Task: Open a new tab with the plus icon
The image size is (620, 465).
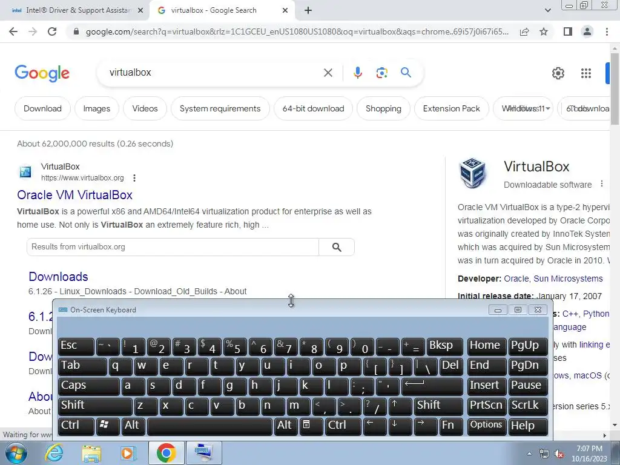Action: pos(308,10)
